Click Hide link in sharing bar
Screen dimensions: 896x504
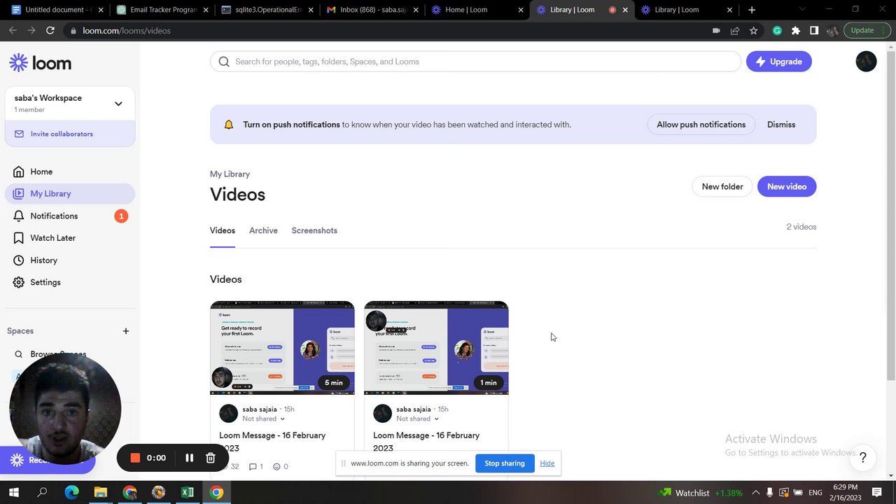(547, 463)
